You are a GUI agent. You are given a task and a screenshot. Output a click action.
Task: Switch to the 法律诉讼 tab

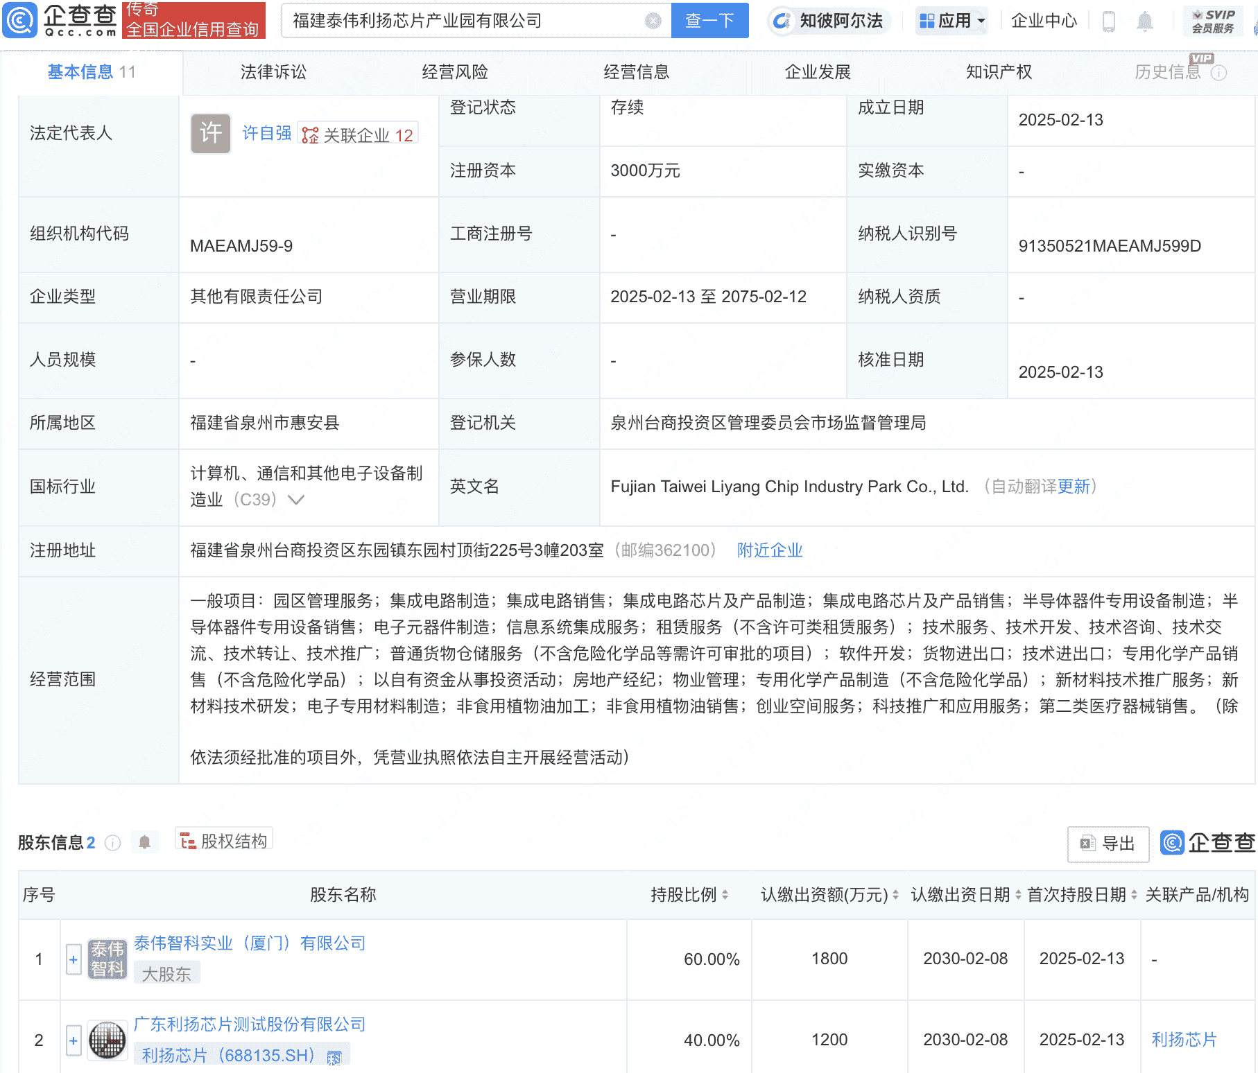(273, 71)
